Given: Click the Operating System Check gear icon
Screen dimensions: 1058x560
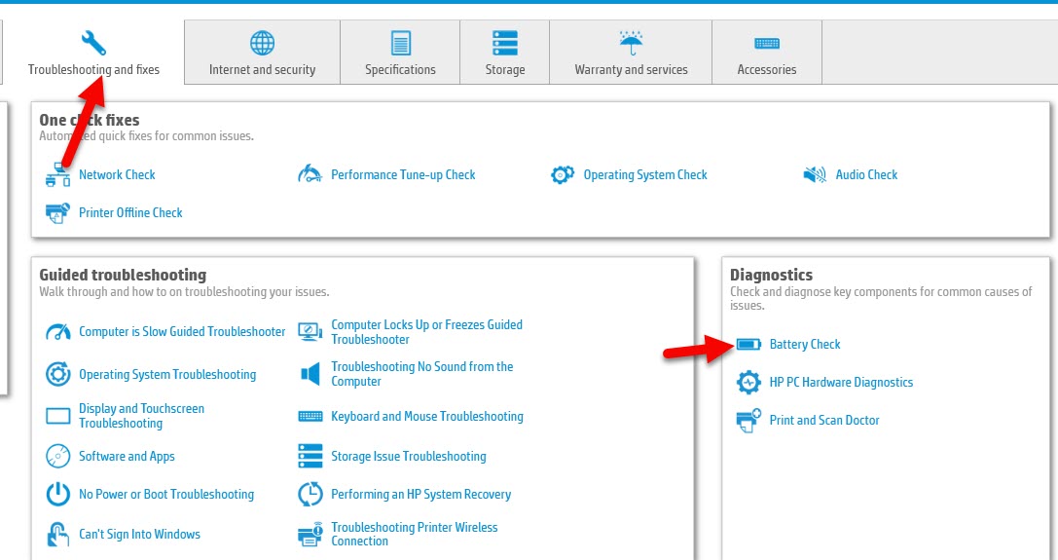Looking at the screenshot, I should [563, 175].
